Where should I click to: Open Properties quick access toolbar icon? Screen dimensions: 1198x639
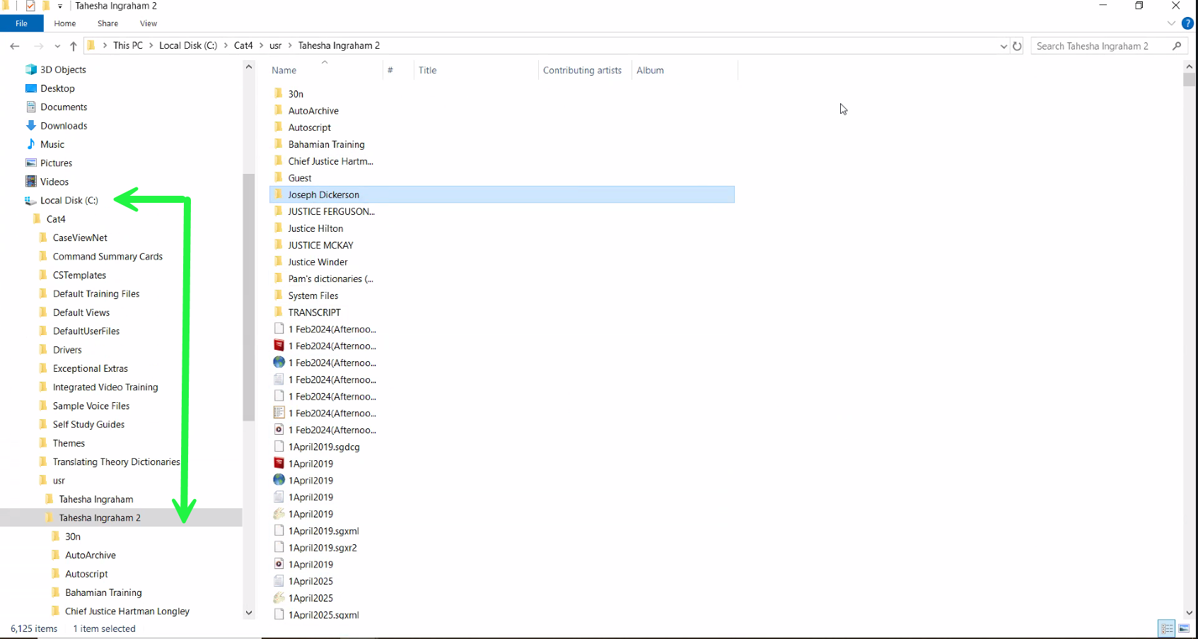tap(30, 6)
